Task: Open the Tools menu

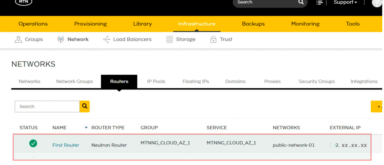Action: pyautogui.click(x=353, y=24)
